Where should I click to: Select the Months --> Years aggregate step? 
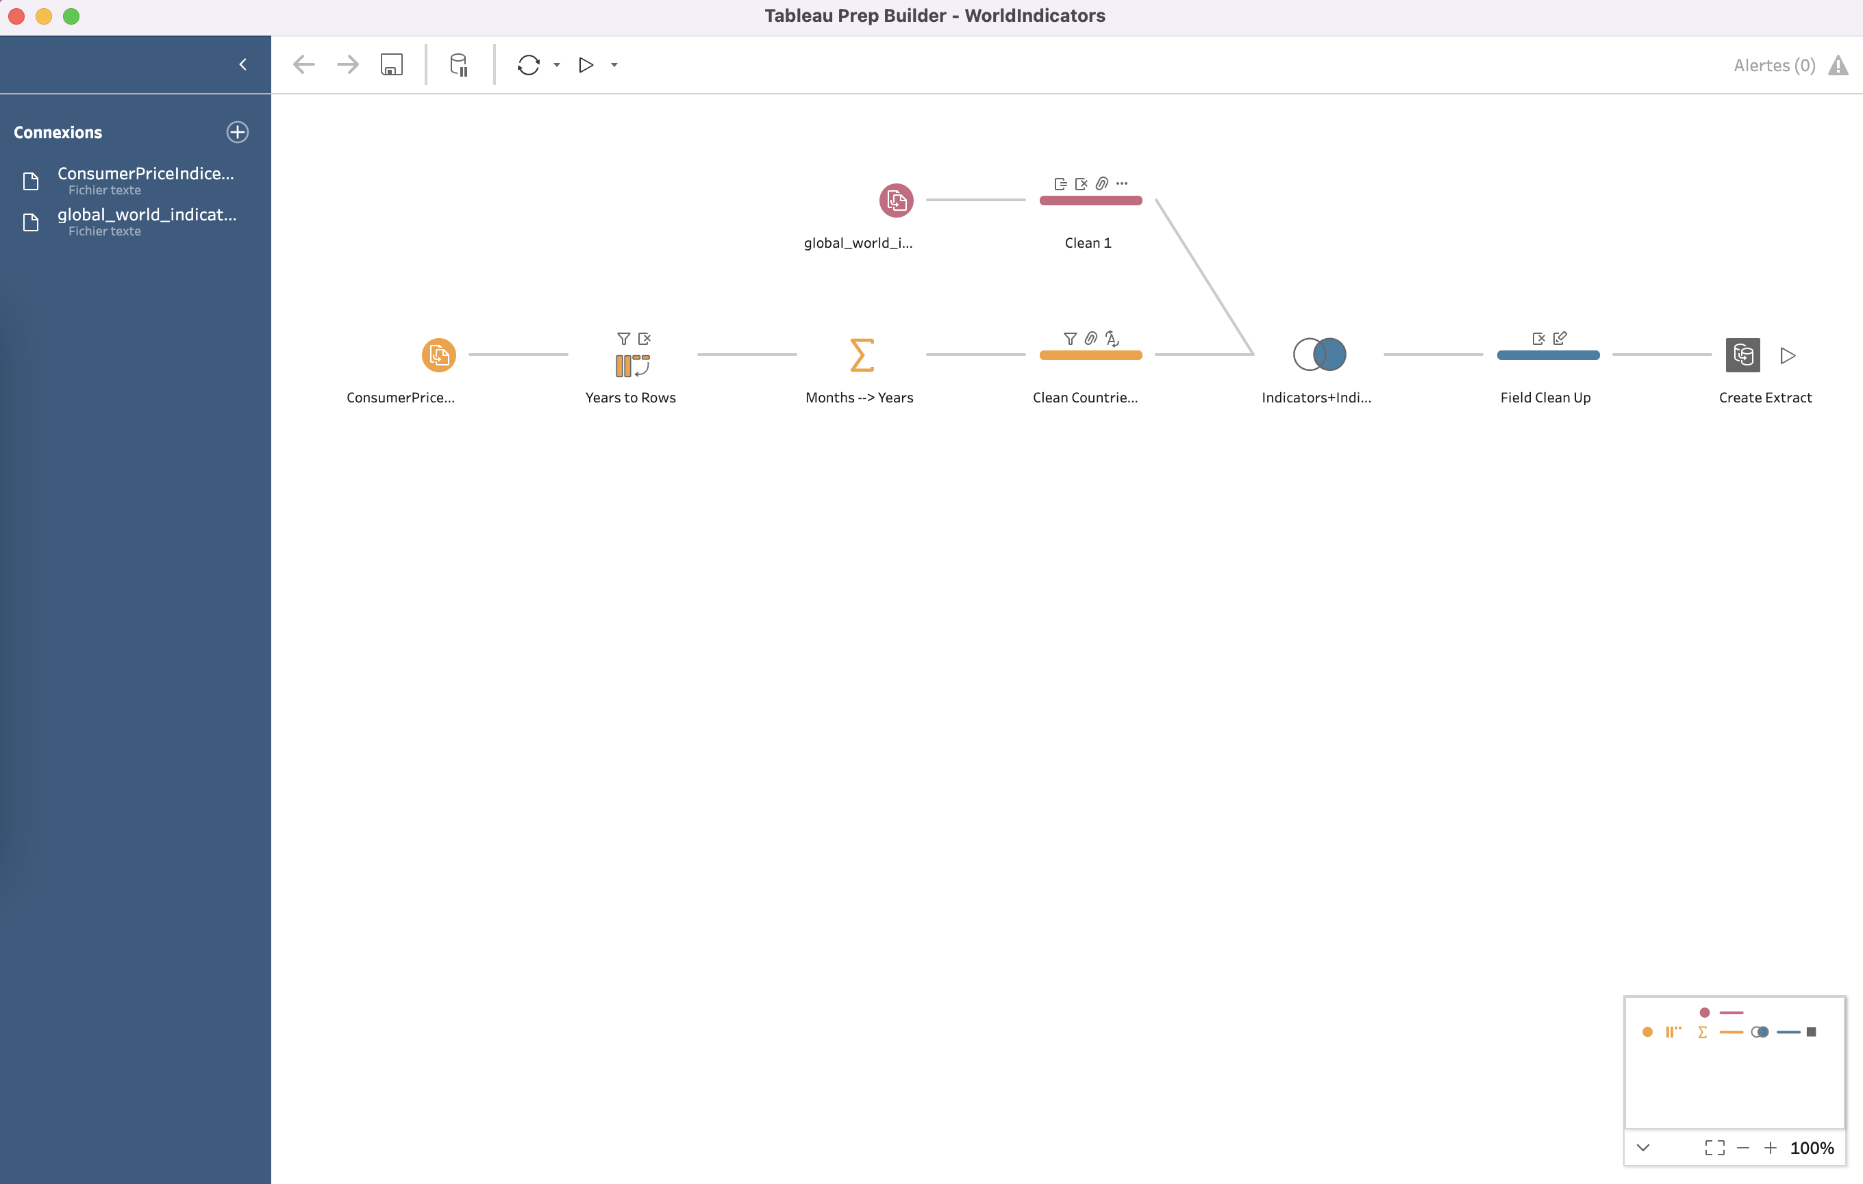pyautogui.click(x=861, y=355)
